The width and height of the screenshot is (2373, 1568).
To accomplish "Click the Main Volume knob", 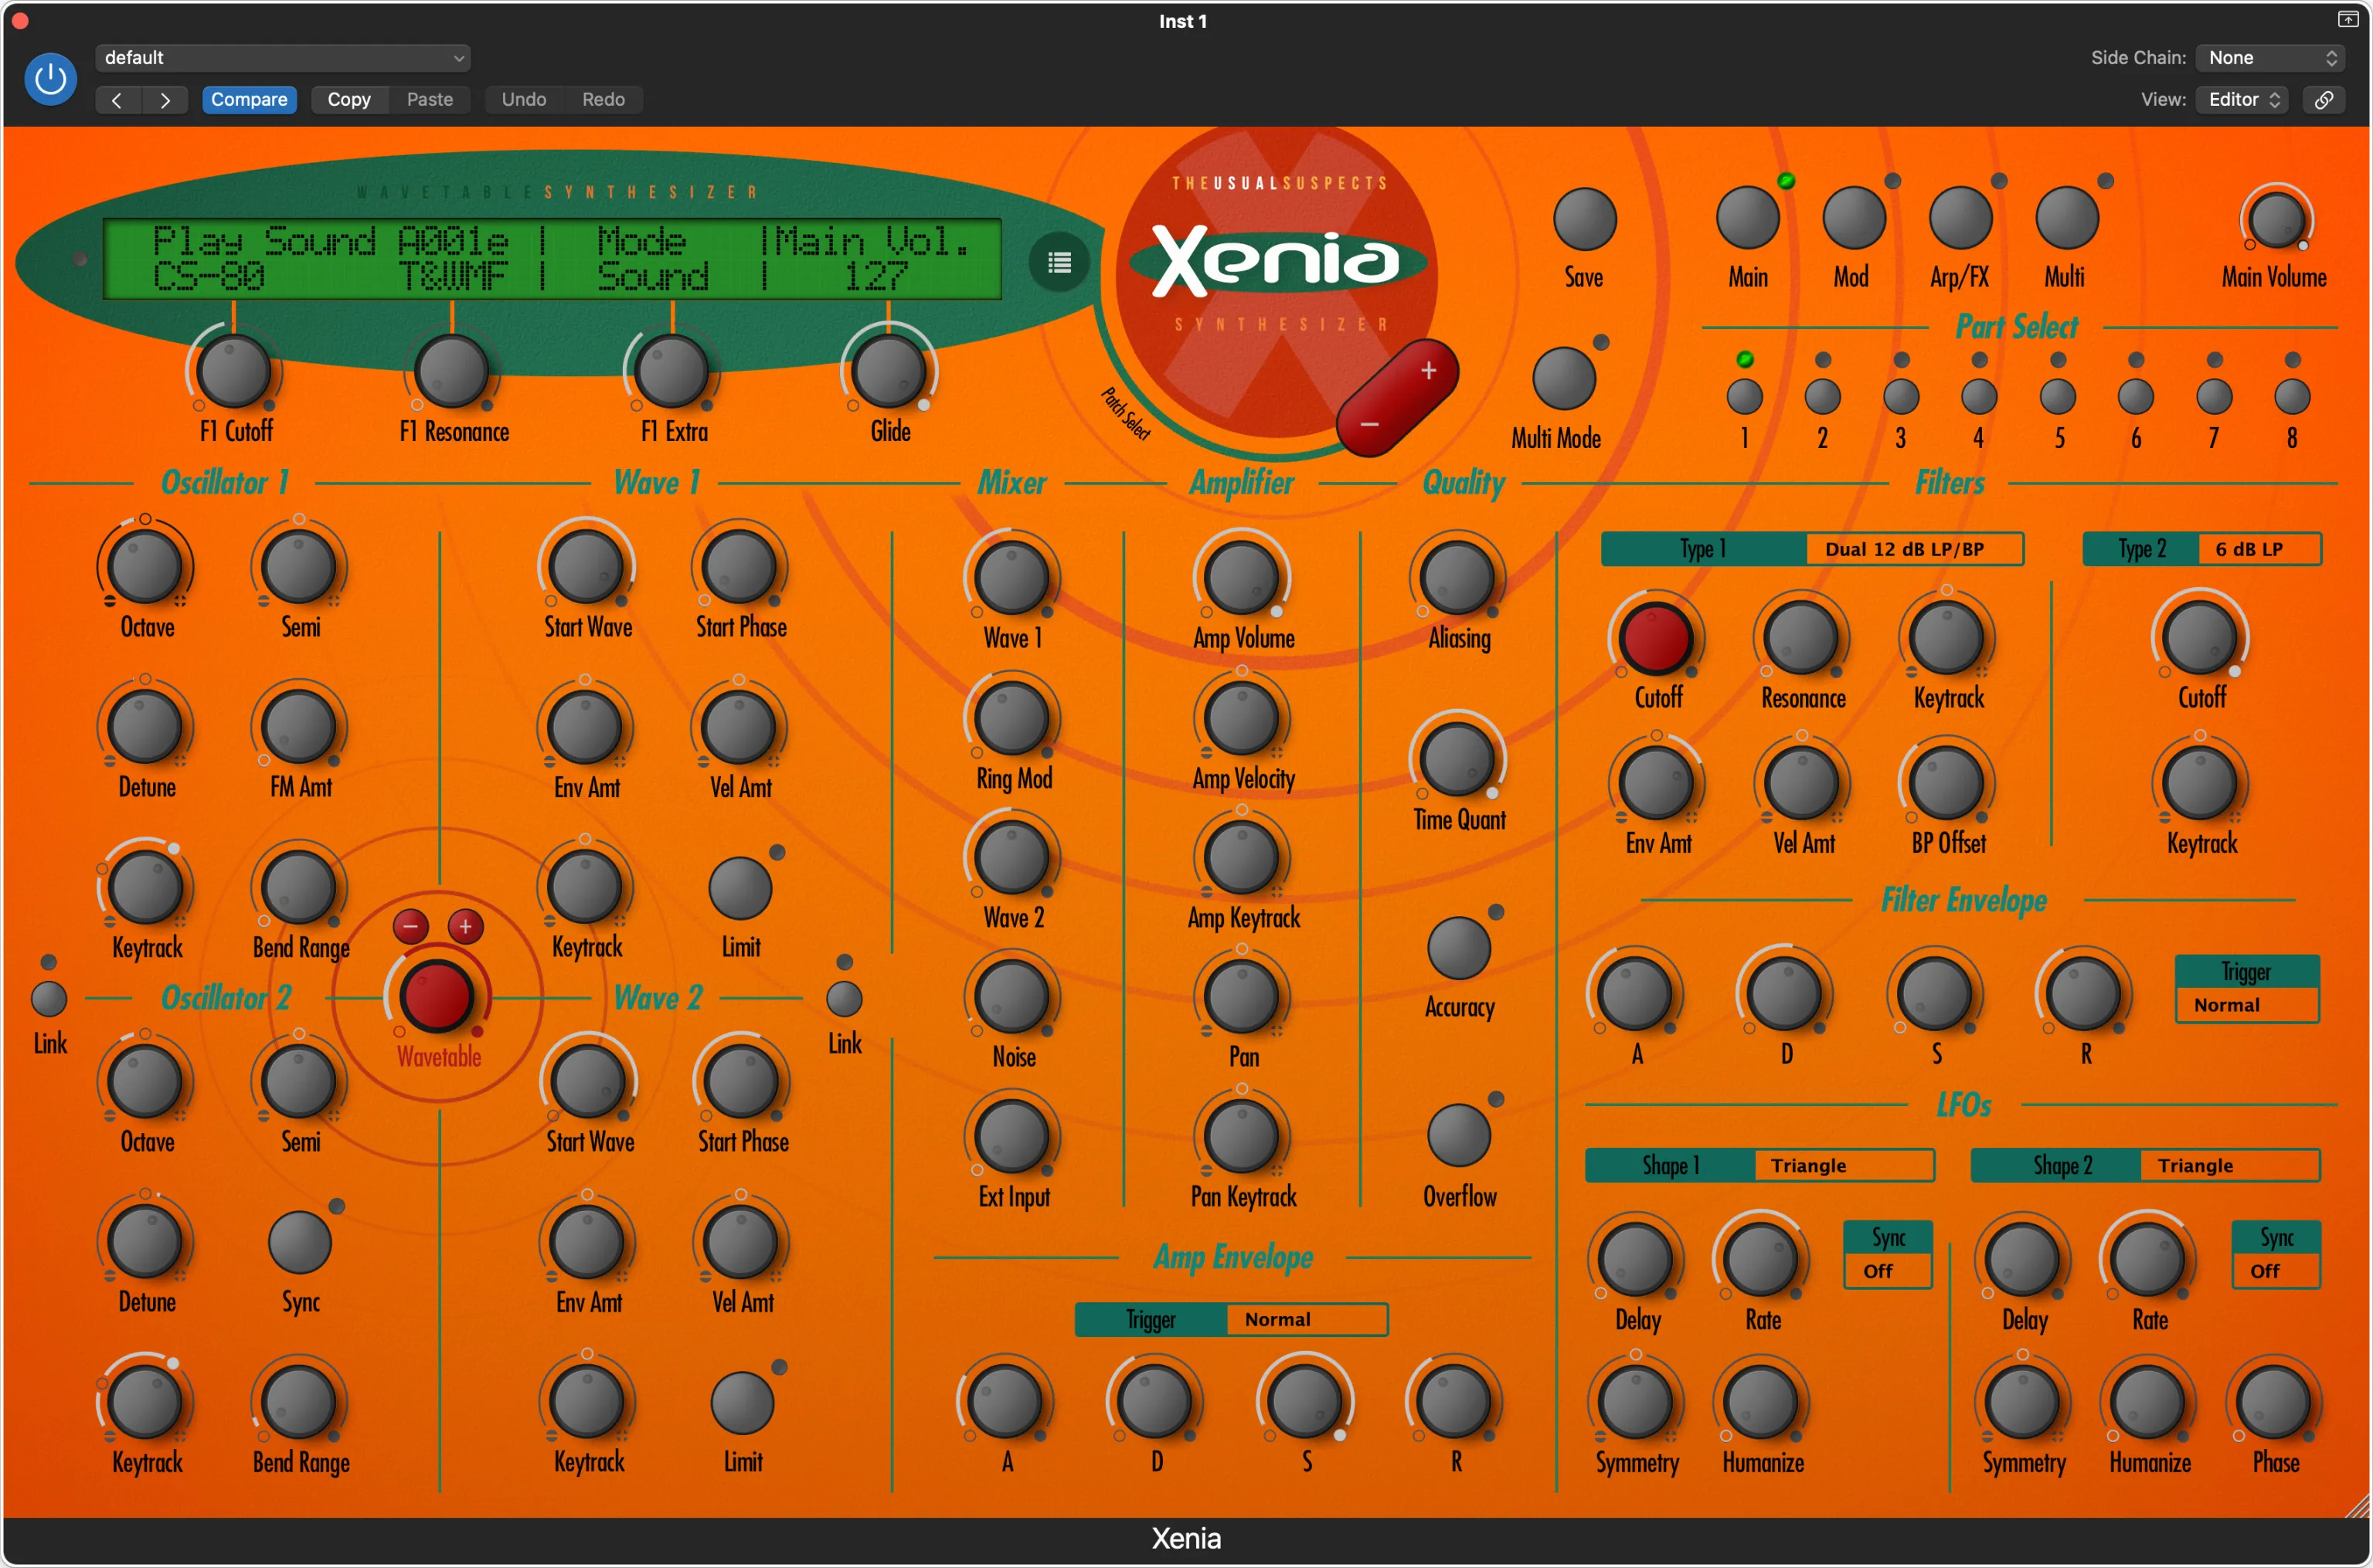I will 2276,219.
